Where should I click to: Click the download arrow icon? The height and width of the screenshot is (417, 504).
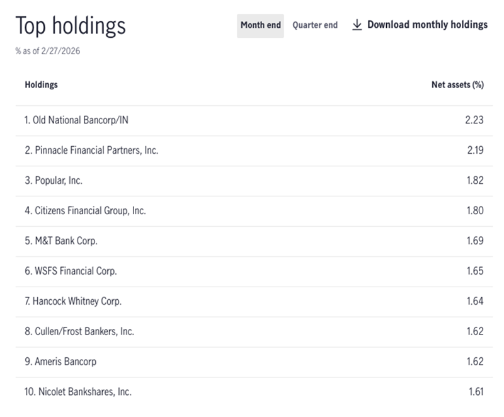[357, 25]
